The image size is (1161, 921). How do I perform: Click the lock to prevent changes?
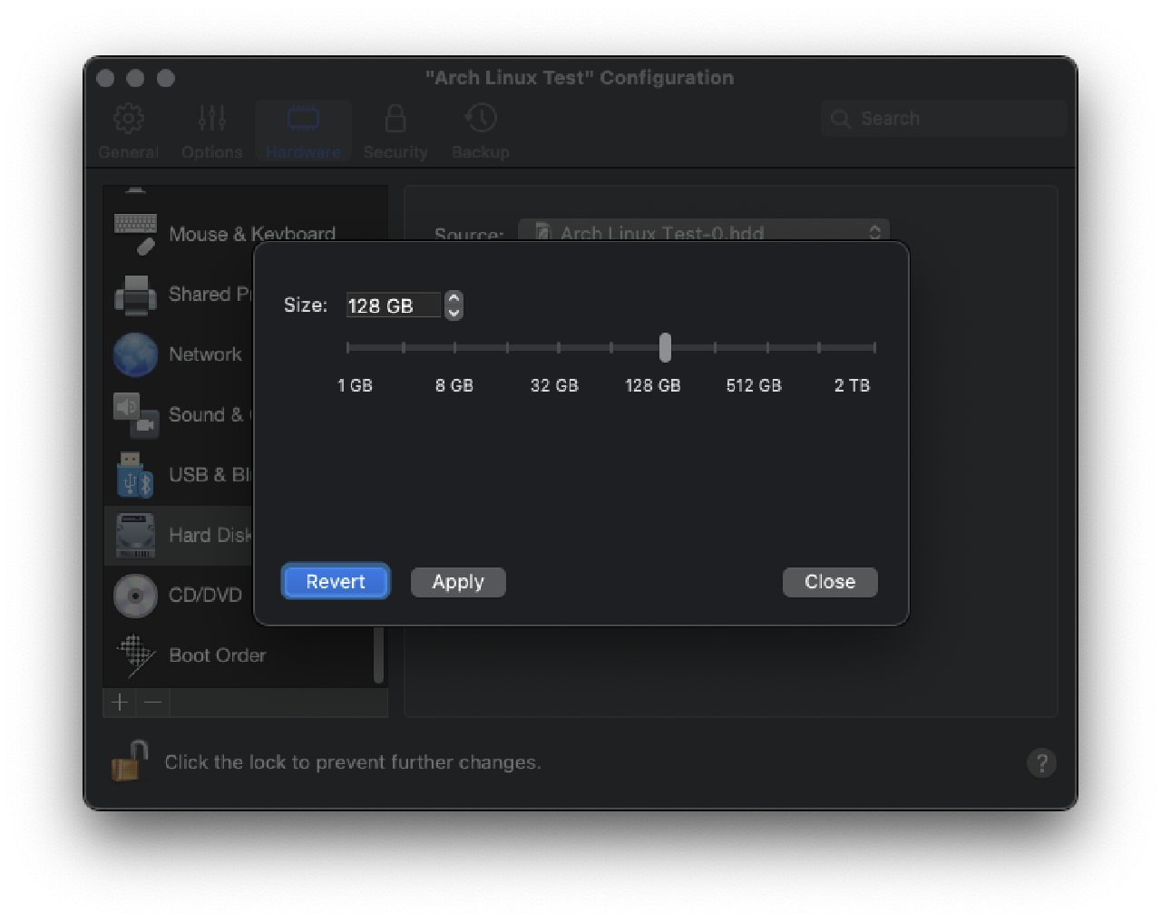[x=130, y=761]
